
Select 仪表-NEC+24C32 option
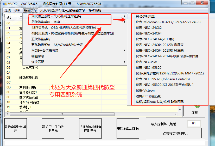(149, 28)
